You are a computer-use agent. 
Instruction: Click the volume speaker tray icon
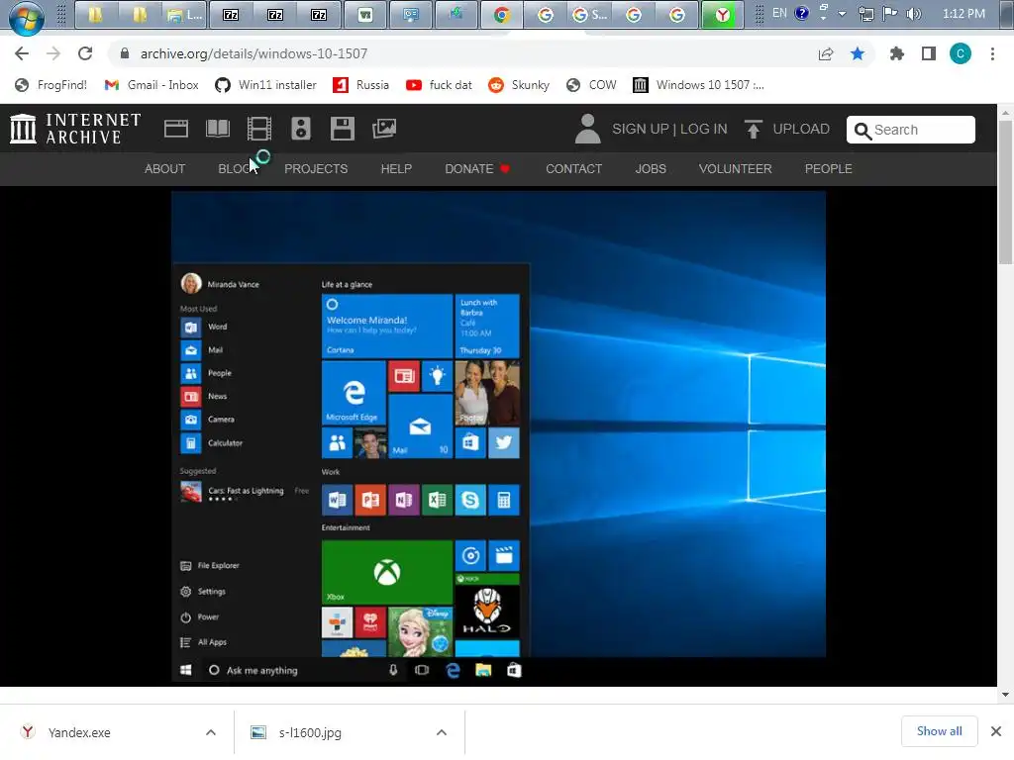(x=914, y=14)
